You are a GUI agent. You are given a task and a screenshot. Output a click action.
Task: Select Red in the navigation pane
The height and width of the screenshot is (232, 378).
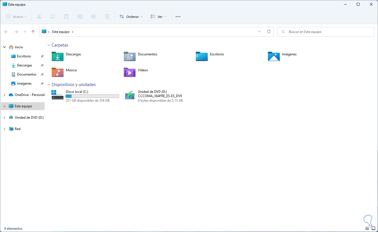point(18,129)
